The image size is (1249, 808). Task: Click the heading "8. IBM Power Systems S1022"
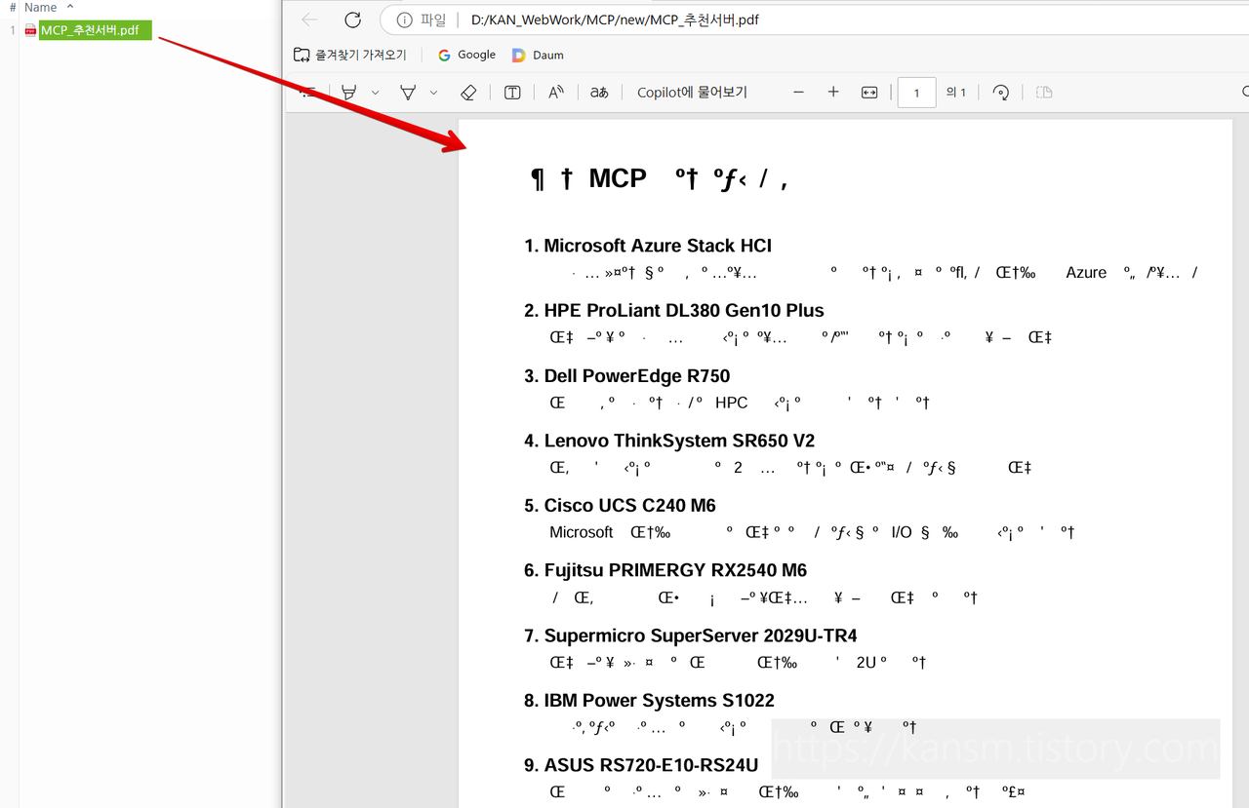tap(649, 700)
